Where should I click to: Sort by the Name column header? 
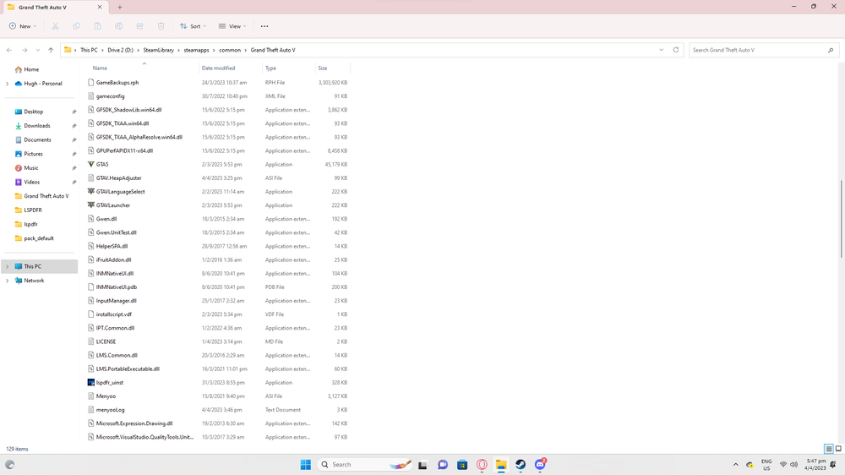pyautogui.click(x=101, y=68)
